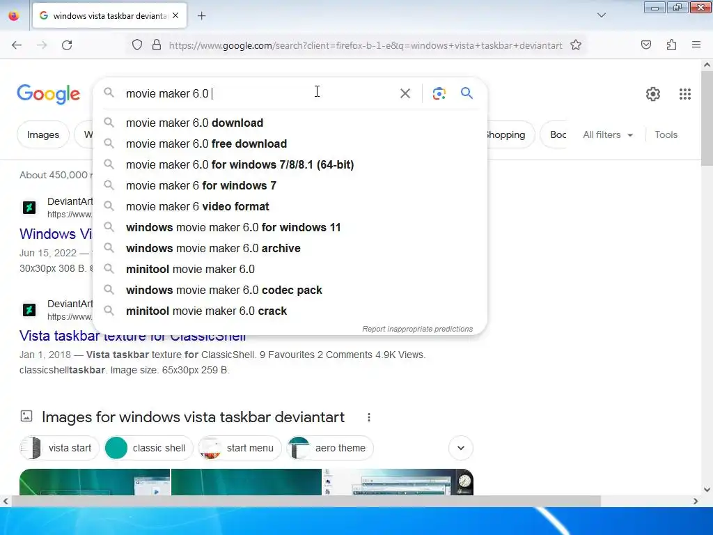Expand more image chips with chevron

click(x=461, y=448)
